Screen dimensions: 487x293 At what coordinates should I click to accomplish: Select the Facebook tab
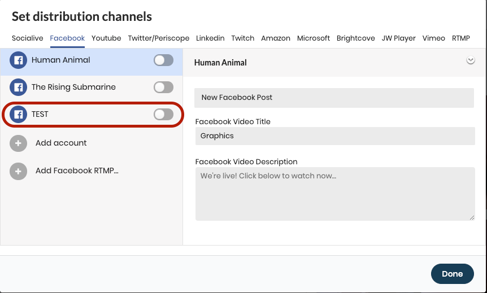click(x=67, y=38)
